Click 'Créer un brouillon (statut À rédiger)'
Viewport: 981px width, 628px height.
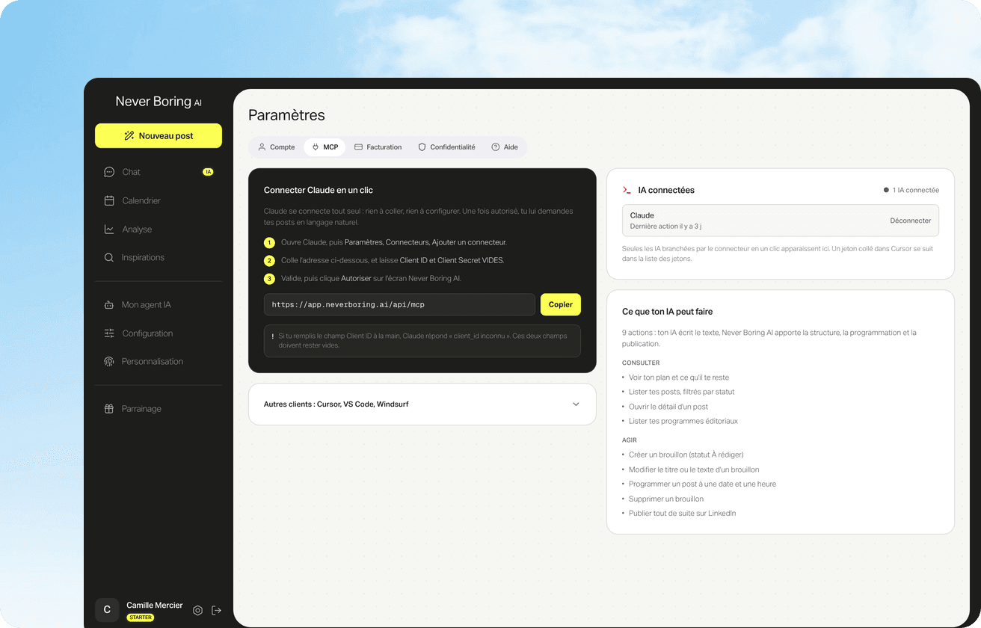pos(686,455)
